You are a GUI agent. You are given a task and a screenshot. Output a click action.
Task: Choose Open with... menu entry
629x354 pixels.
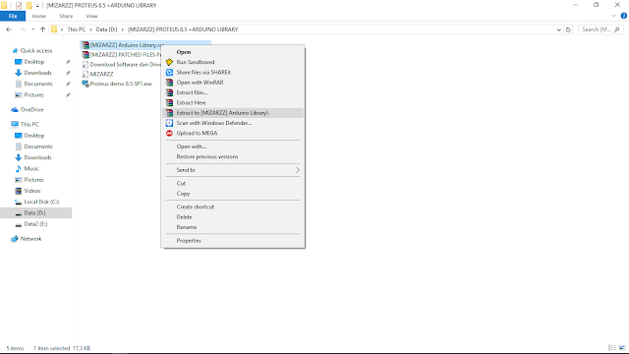pos(233,147)
